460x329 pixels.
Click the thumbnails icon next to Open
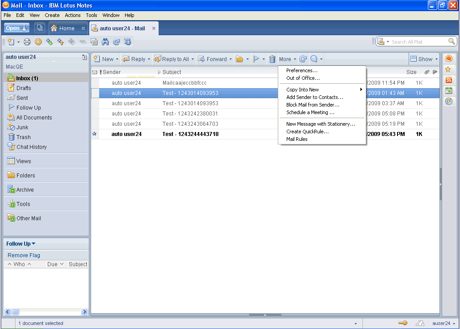pos(39,28)
